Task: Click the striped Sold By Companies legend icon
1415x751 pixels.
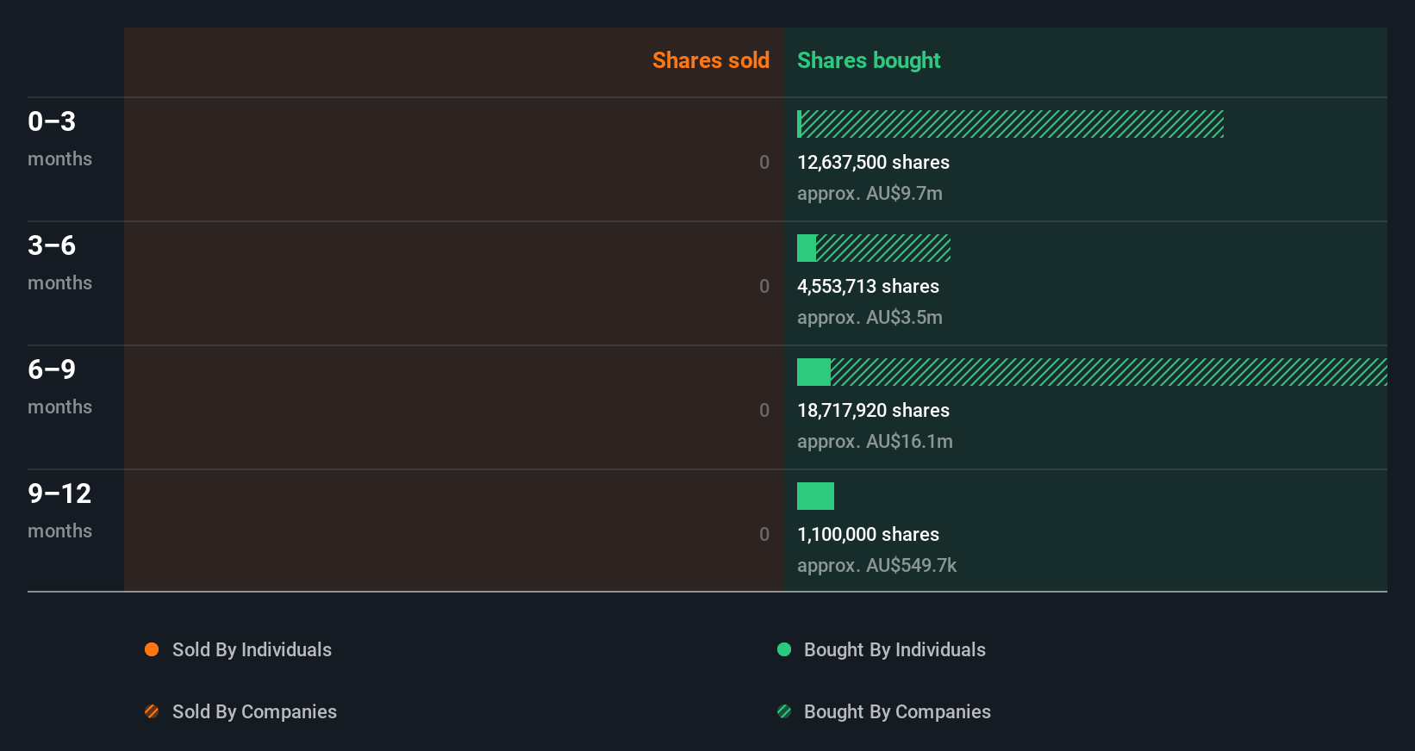Action: coord(152,711)
